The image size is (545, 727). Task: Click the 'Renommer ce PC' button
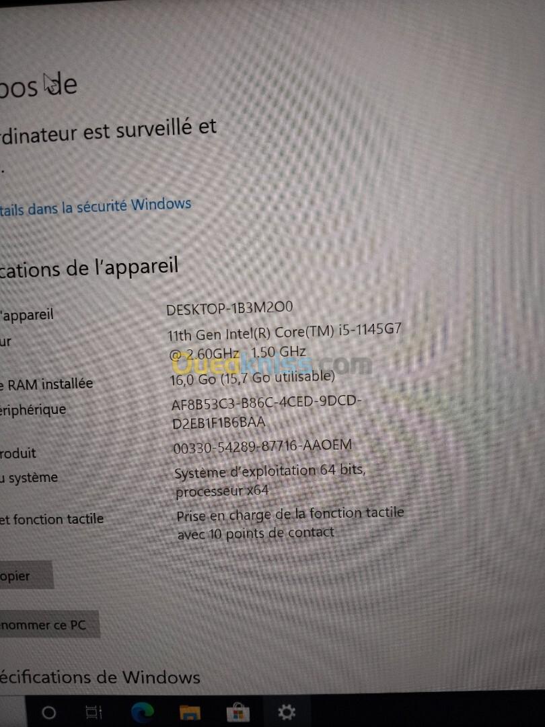pyautogui.click(x=49, y=625)
